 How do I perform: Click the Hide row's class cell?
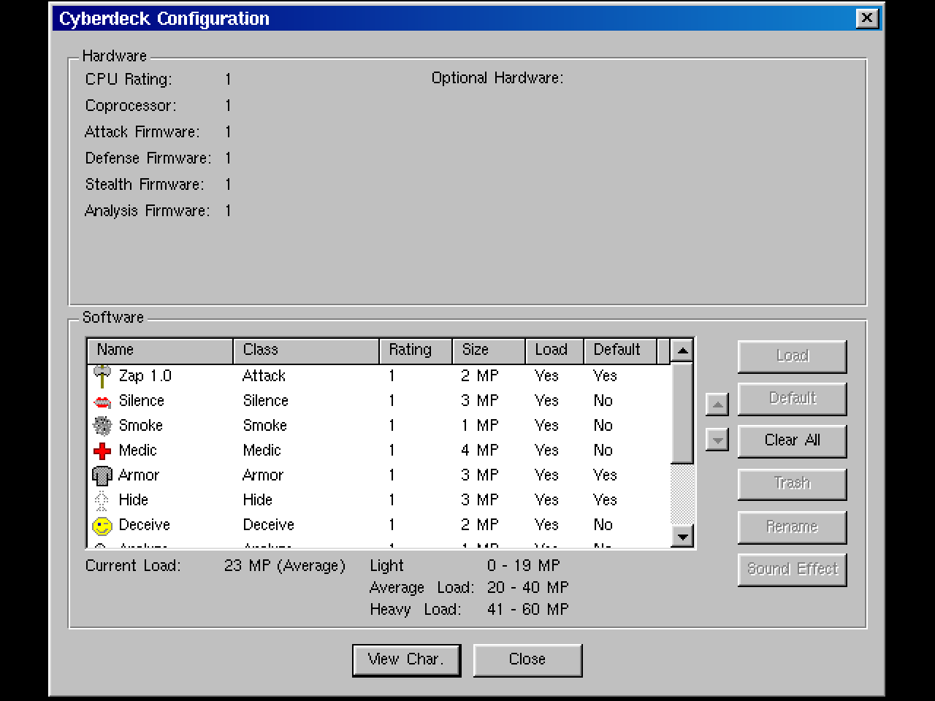click(258, 500)
